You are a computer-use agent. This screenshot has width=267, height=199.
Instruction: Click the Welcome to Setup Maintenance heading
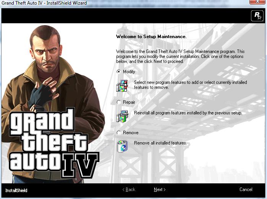[151, 37]
